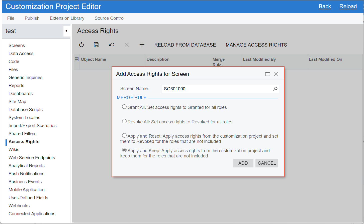Open User-Defined Fields in navigation pane
The height and width of the screenshot is (224, 364).
point(28,198)
